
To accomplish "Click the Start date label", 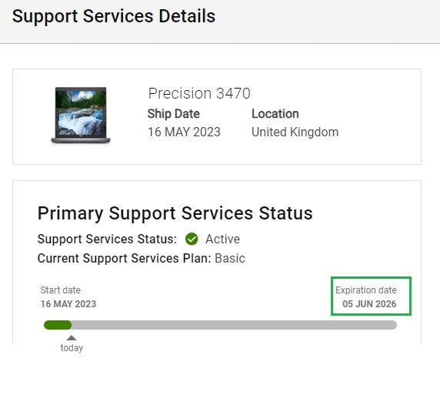I will pyautogui.click(x=60, y=290).
